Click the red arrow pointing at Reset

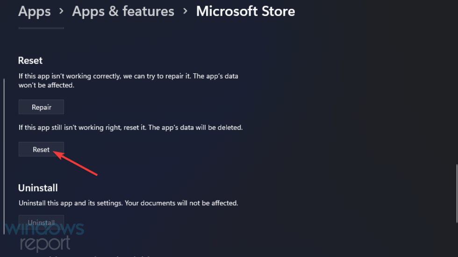(75, 164)
